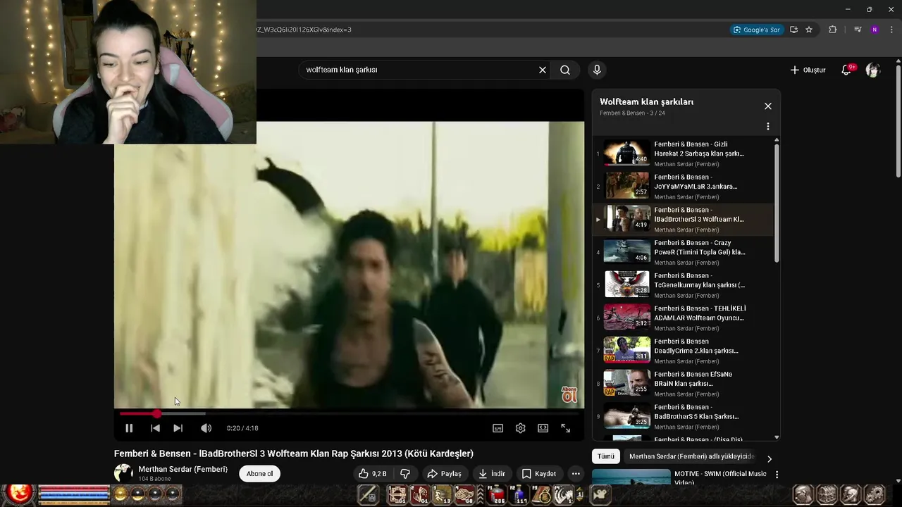Image resolution: width=902 pixels, height=507 pixels.
Task: Open the Chrome extensions puzzle icon
Action: pyautogui.click(x=833, y=30)
